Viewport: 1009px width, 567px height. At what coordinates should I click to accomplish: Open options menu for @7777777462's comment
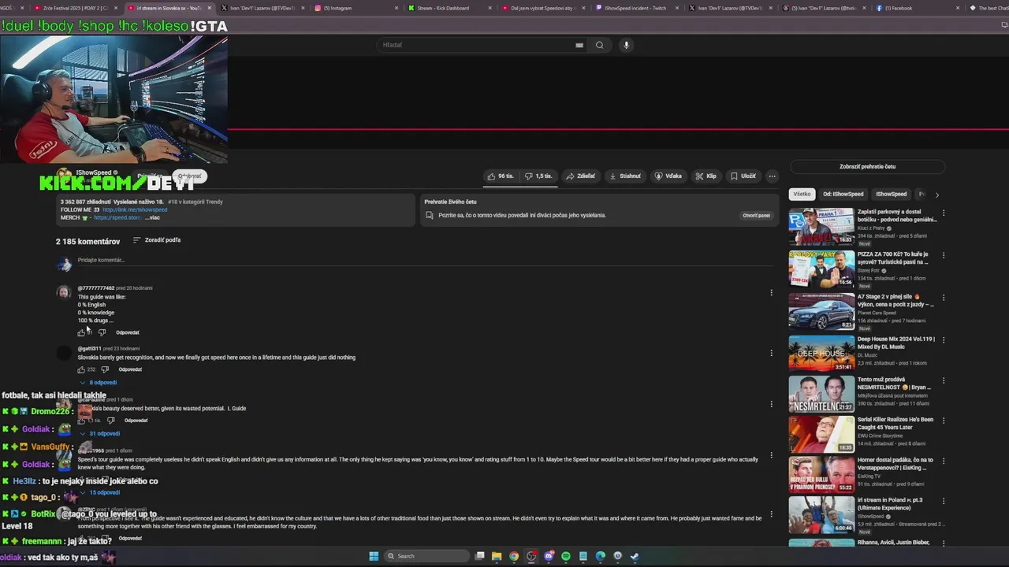[x=771, y=293]
